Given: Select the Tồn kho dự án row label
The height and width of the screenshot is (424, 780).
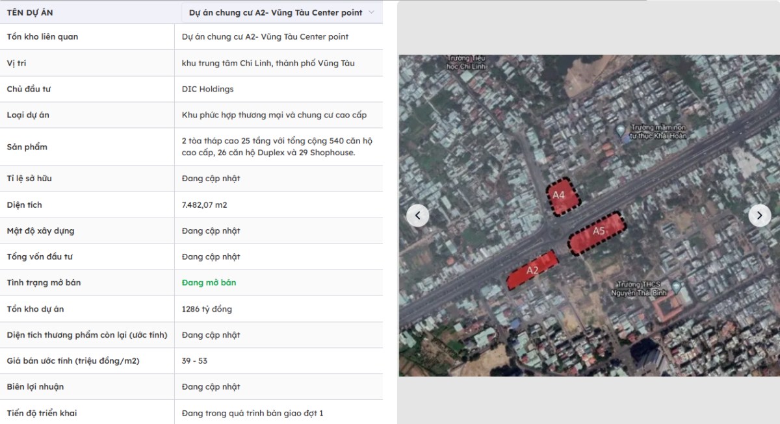Looking at the screenshot, I should [36, 309].
